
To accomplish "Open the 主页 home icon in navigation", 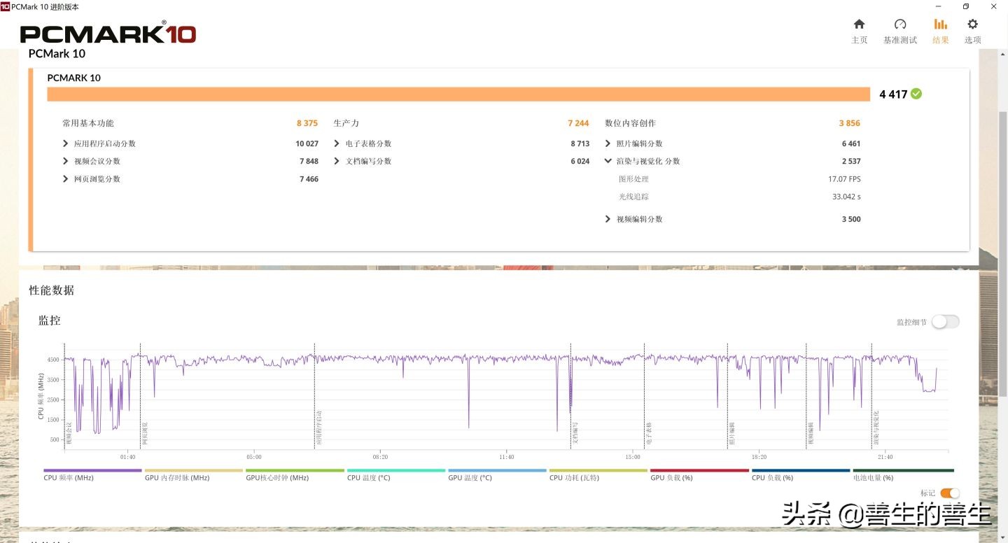I will click(859, 28).
